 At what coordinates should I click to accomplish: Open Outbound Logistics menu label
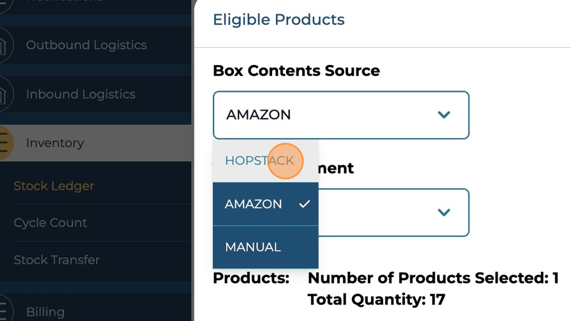(86, 45)
